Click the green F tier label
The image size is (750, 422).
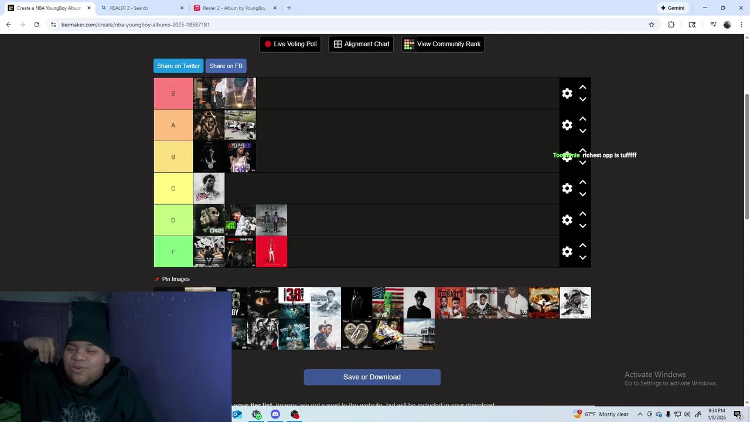(x=173, y=252)
